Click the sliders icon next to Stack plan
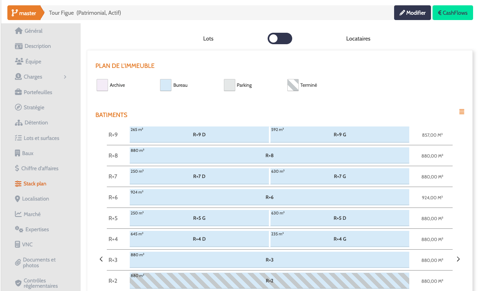This screenshot has height=291, width=478. click(18, 184)
